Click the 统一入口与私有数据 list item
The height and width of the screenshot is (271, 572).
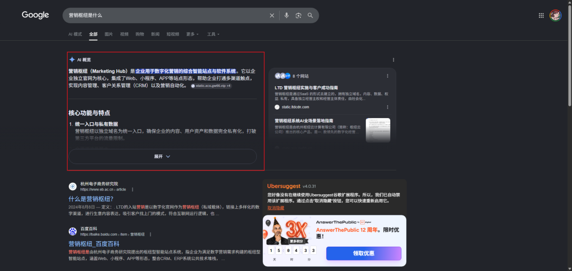96,124
